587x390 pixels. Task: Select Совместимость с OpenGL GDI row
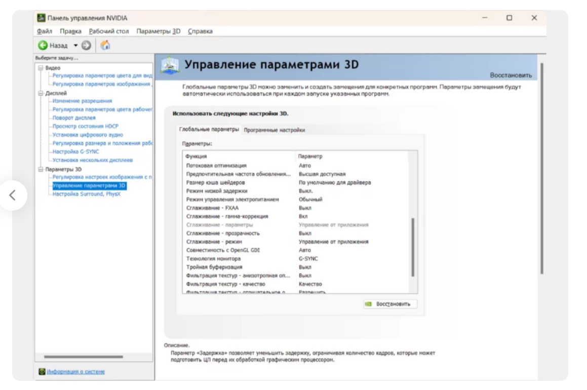(296, 250)
